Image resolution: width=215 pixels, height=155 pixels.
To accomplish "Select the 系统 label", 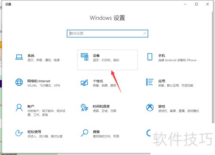I will point(31,55).
